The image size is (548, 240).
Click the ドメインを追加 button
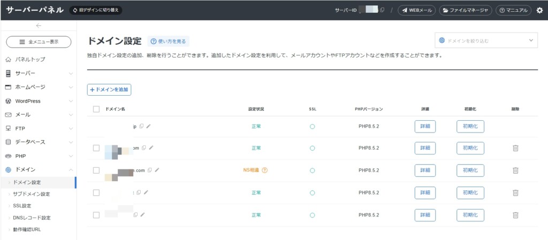pos(109,90)
